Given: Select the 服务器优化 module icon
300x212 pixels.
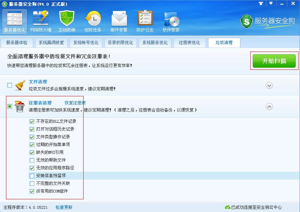Looking at the screenshot, I should 14,20.
